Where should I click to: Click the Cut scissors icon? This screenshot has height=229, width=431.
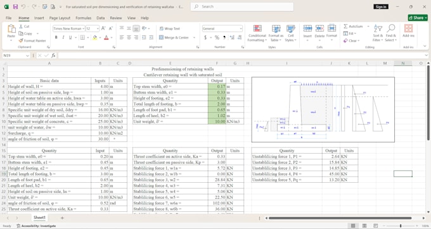(x=21, y=27)
